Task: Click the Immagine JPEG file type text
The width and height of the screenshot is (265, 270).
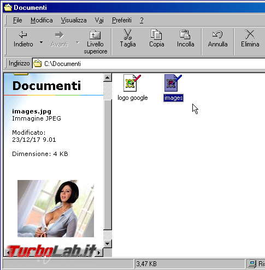Action: tap(37, 118)
